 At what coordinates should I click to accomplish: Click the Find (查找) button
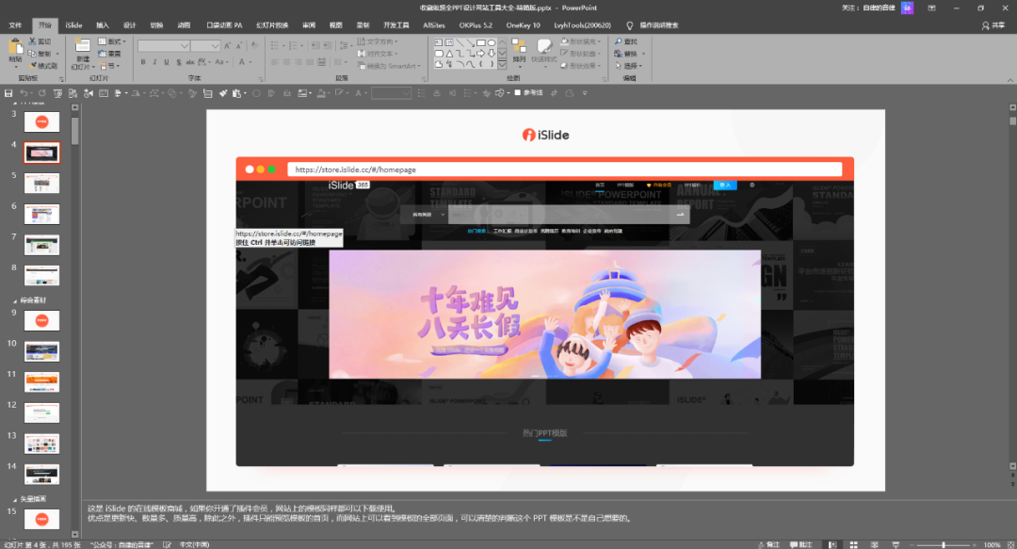(626, 41)
